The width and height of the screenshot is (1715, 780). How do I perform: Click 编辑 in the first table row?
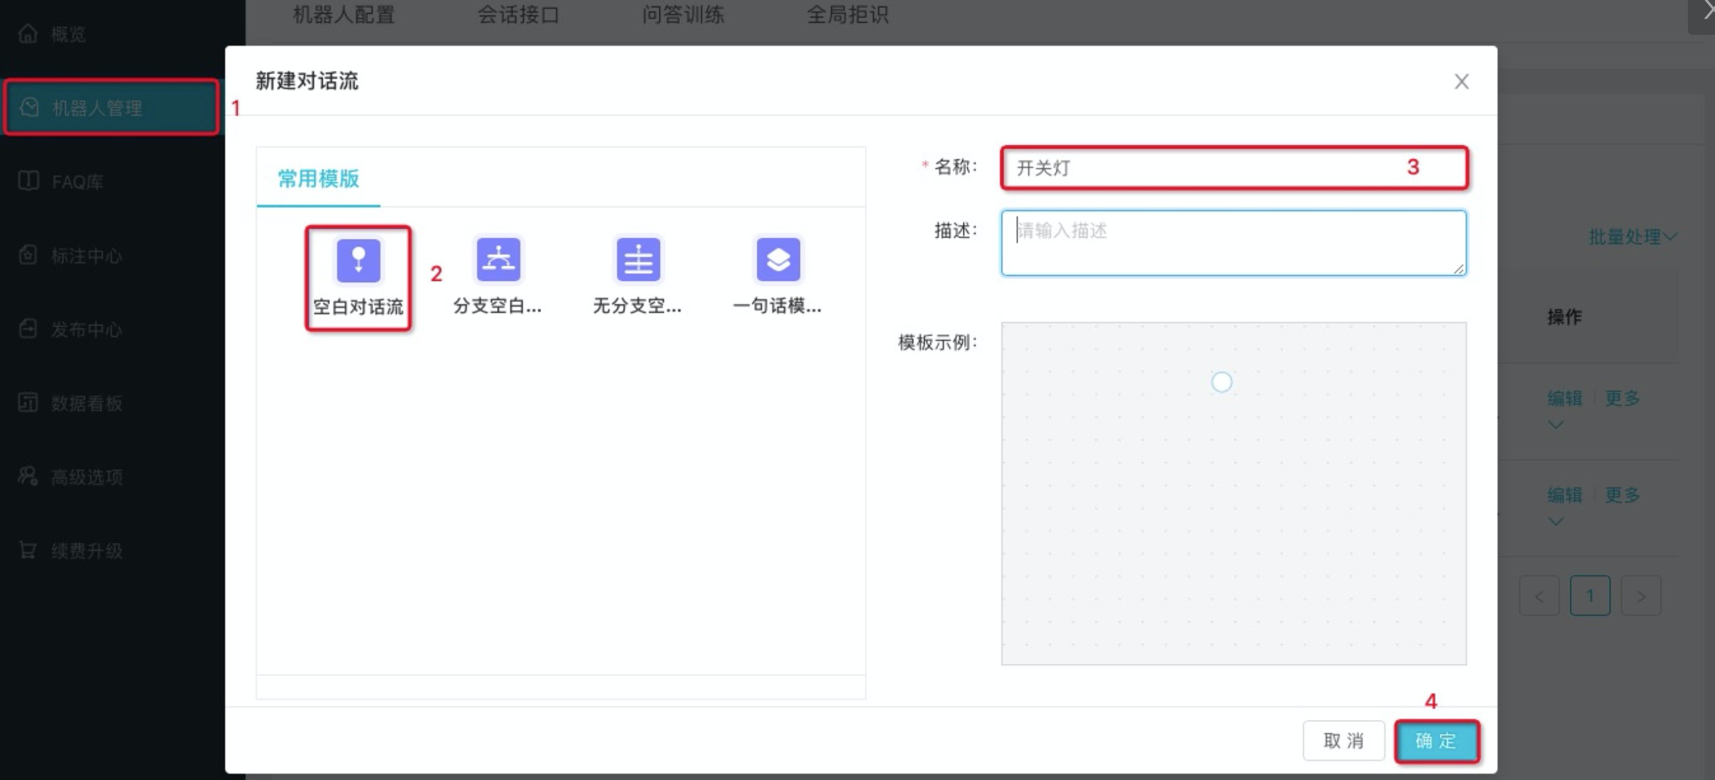point(1565,398)
